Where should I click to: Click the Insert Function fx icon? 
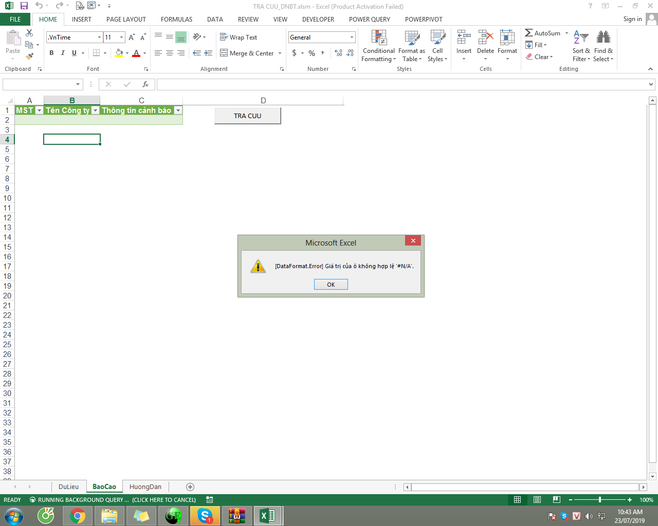(x=145, y=84)
